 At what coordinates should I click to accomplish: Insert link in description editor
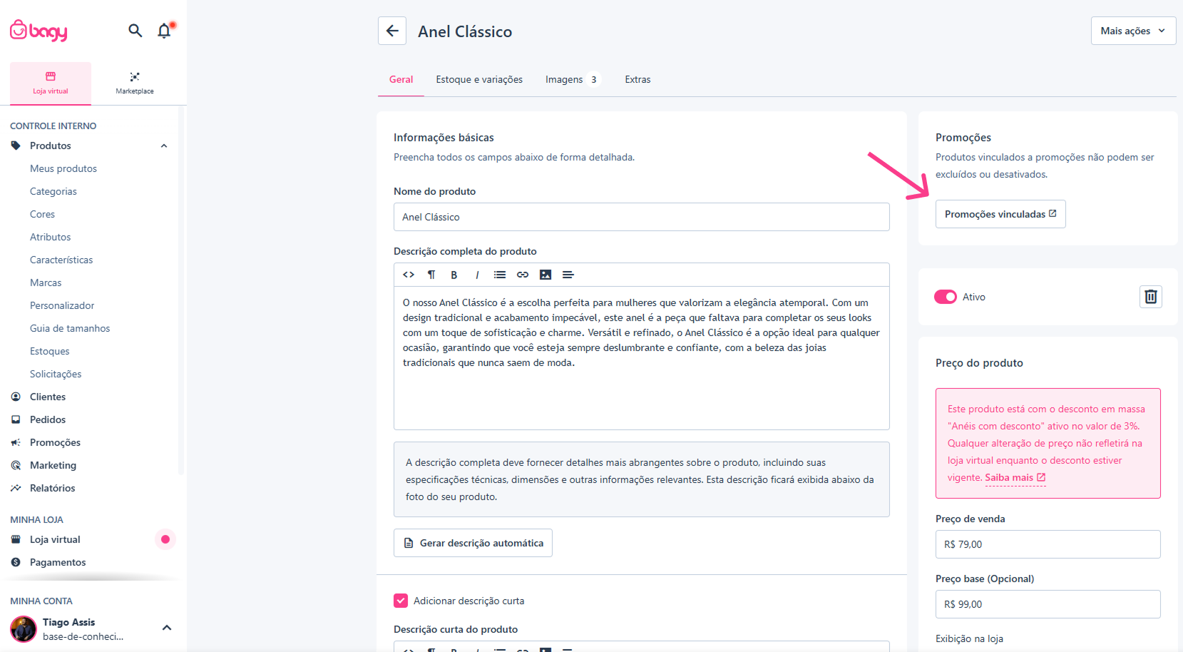523,275
